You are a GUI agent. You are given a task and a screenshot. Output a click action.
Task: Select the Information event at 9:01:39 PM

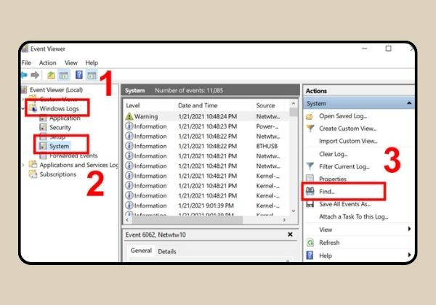click(207, 206)
